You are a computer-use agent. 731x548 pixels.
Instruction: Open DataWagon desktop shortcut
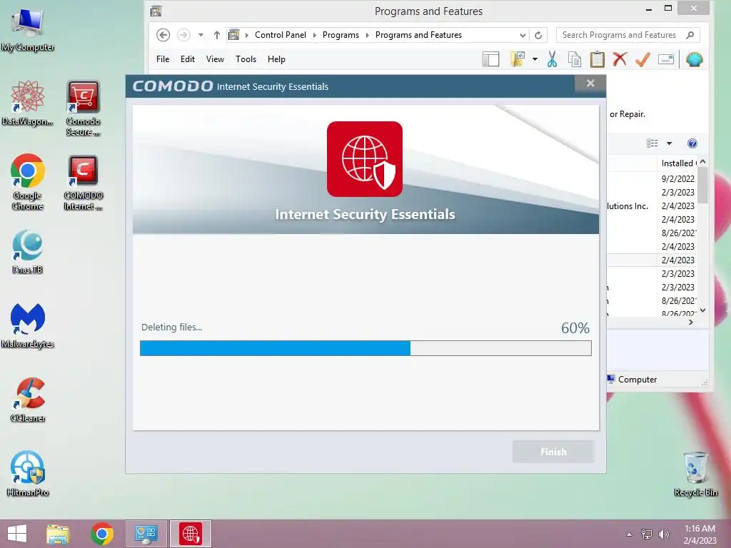28,103
